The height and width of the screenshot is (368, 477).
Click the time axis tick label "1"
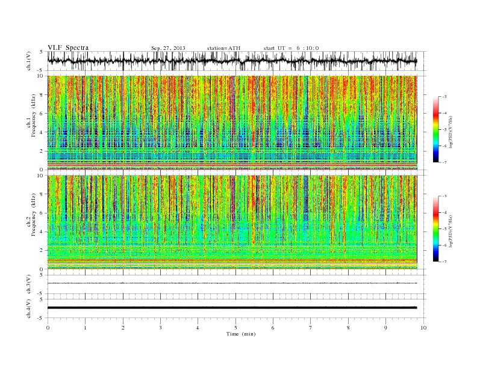[x=85, y=328]
